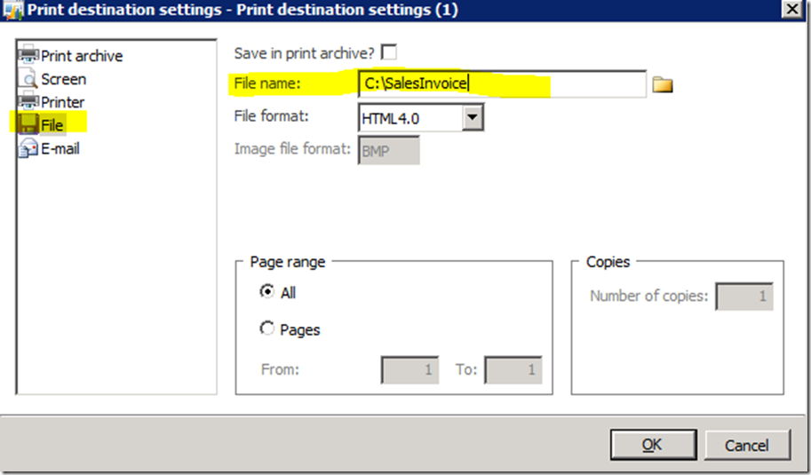Expand the File format dropdown arrow
Viewport: 811px width, 475px height.
pos(473,116)
